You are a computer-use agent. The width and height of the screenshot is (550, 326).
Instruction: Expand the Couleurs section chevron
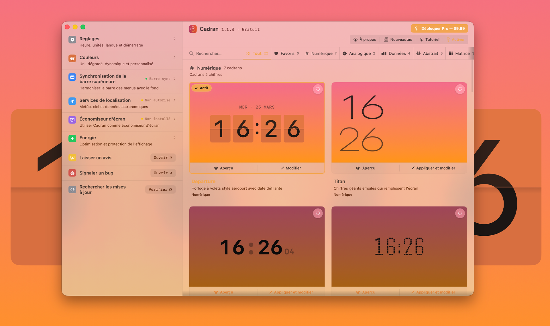pos(175,57)
